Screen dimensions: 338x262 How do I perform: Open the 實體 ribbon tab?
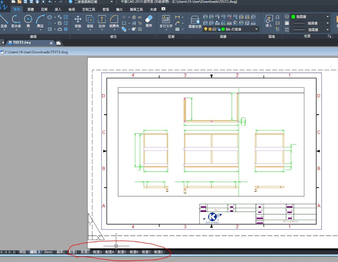[31, 9]
